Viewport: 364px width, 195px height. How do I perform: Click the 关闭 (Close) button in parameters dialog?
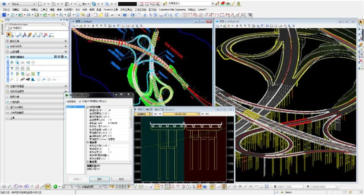click(121, 179)
